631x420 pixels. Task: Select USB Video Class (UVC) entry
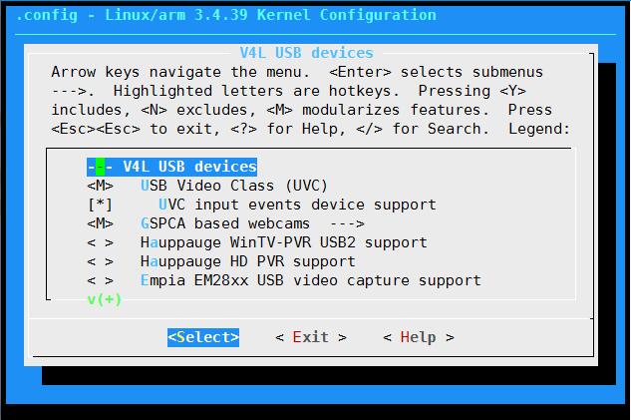click(234, 186)
